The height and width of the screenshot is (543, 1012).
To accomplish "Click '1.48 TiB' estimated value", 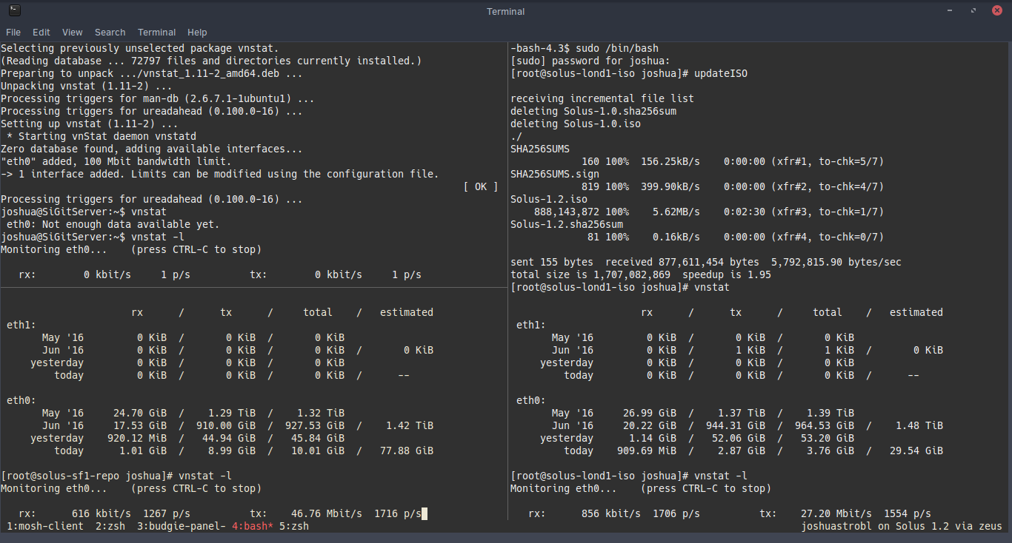I will click(919, 425).
